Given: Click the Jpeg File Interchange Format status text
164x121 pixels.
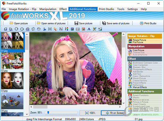Looking at the screenshot, I should pos(44,119).
